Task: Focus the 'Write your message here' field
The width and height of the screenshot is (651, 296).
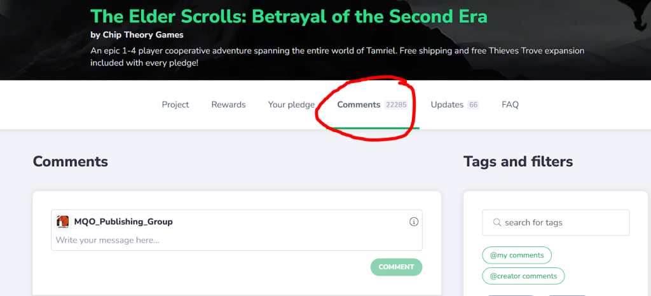Action: [235, 240]
